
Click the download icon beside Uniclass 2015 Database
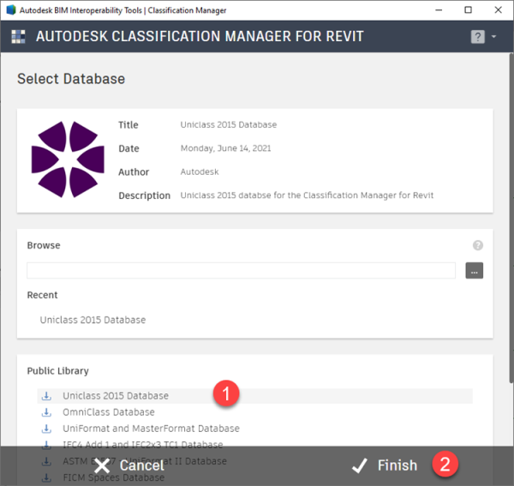(x=46, y=396)
